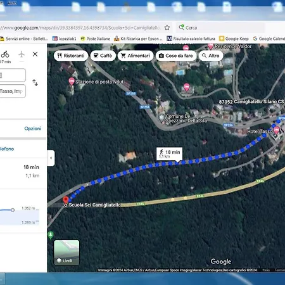Click the red Scuola Sci Camigliatello pin
285x285 pixels.
[66, 199]
